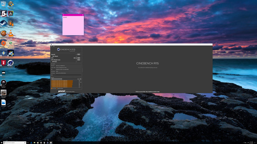Click the ranking Details toggle button
The width and height of the screenshot is (257, 144).
coord(81,79)
